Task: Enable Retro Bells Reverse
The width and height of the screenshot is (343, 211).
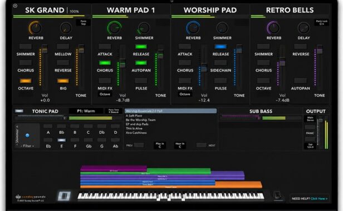Action: pyautogui.click(x=301, y=47)
